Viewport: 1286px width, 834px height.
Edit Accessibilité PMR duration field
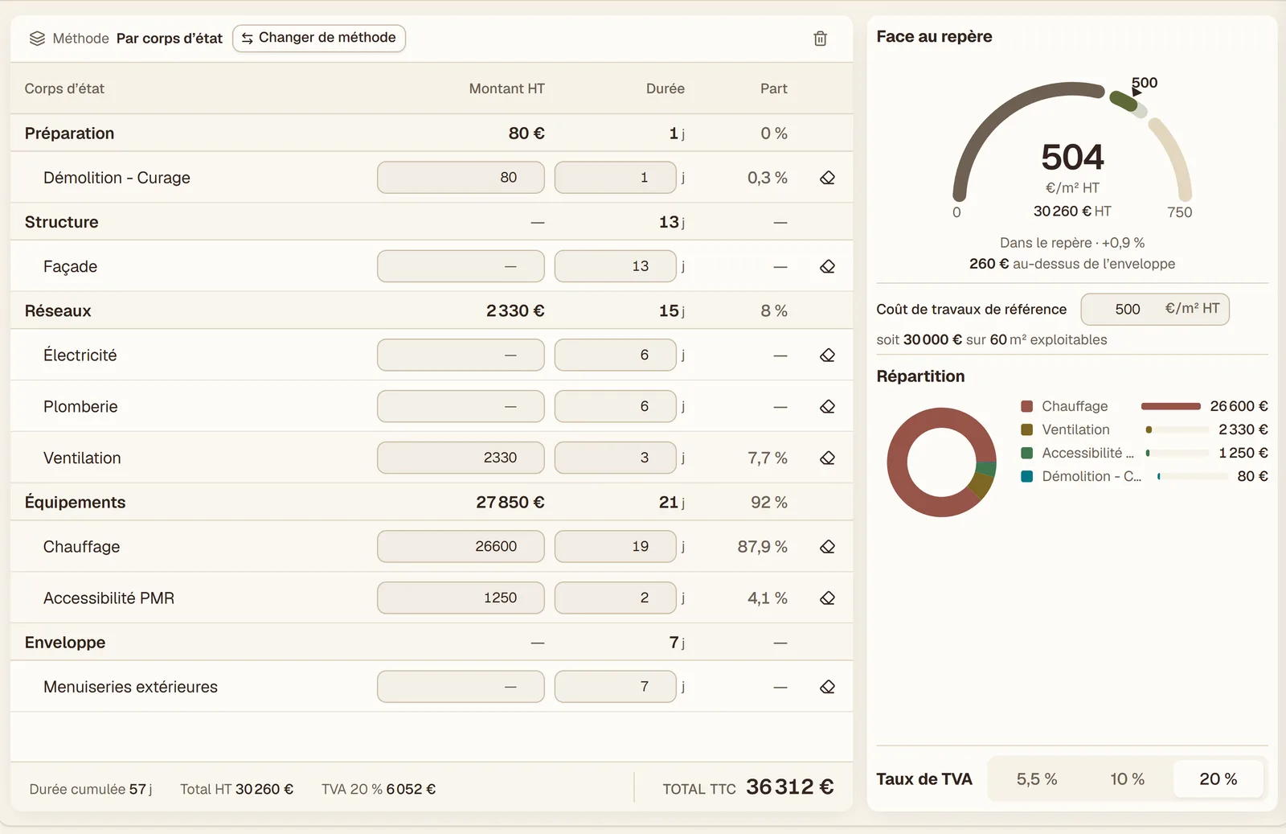[x=616, y=598]
